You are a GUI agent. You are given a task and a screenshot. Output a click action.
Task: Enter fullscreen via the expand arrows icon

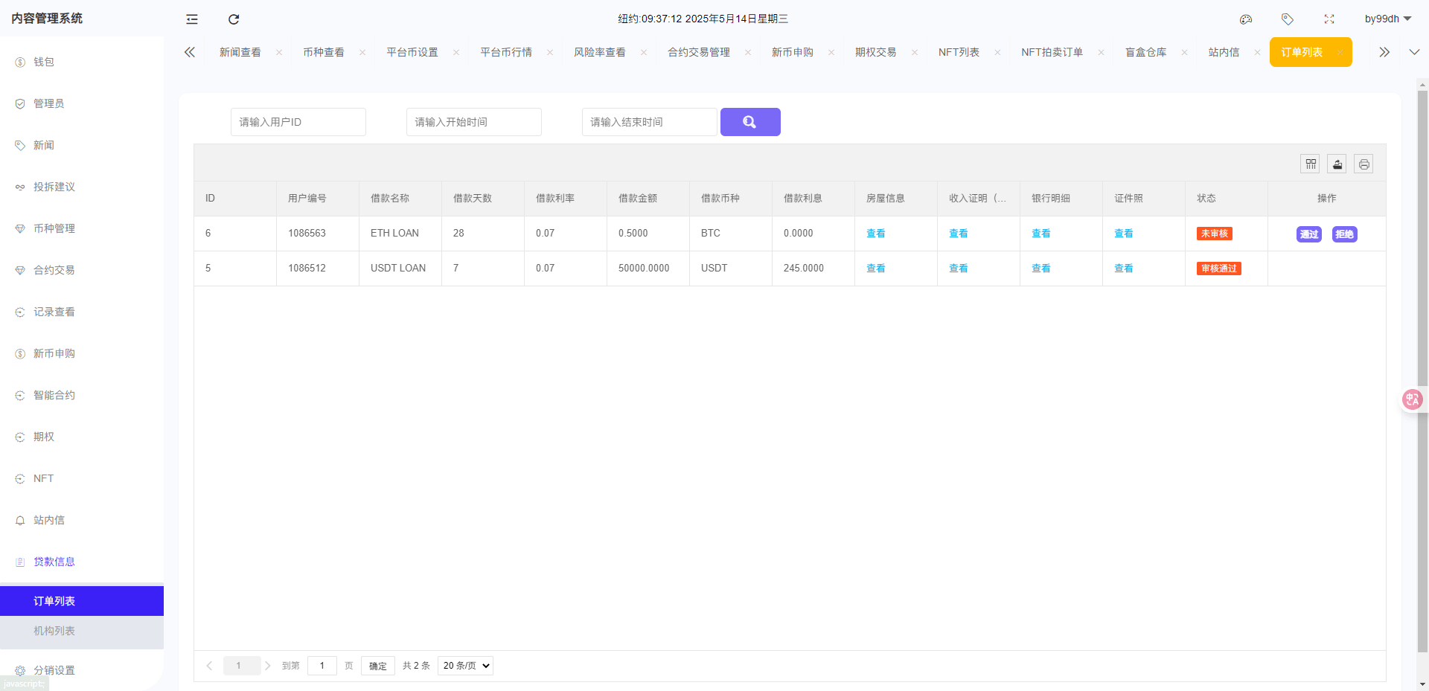pos(1329,19)
